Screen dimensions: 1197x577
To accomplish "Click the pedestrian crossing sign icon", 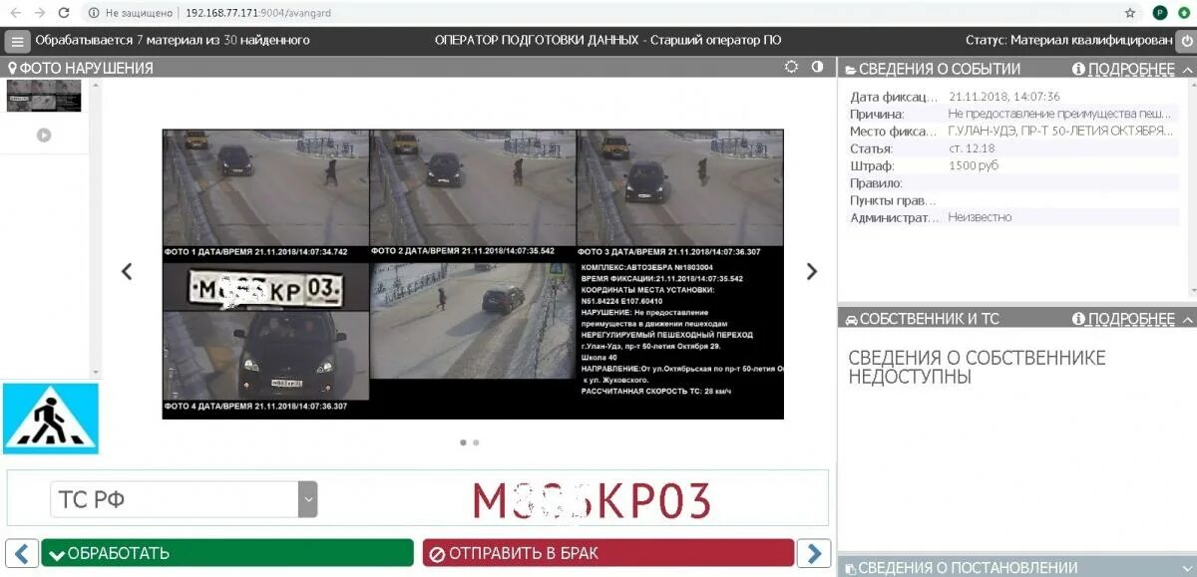I will pos(50,418).
